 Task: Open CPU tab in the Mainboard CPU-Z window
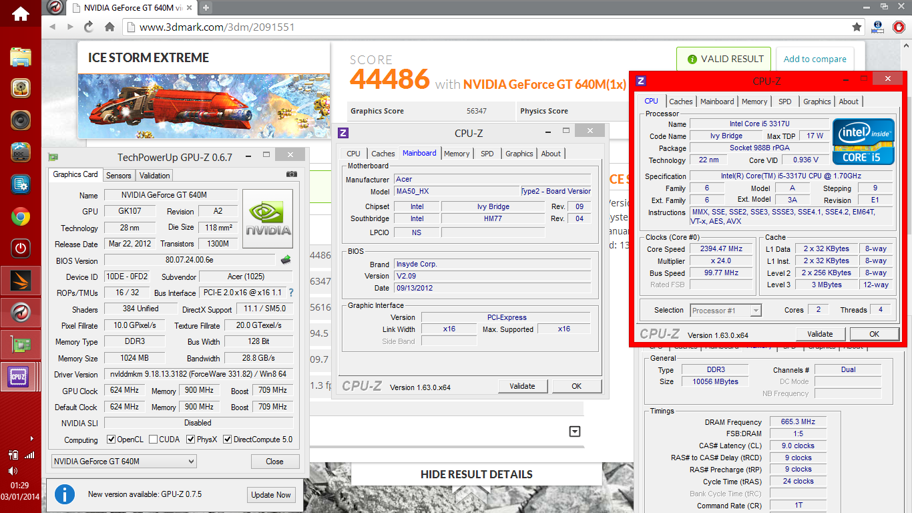[x=353, y=154]
